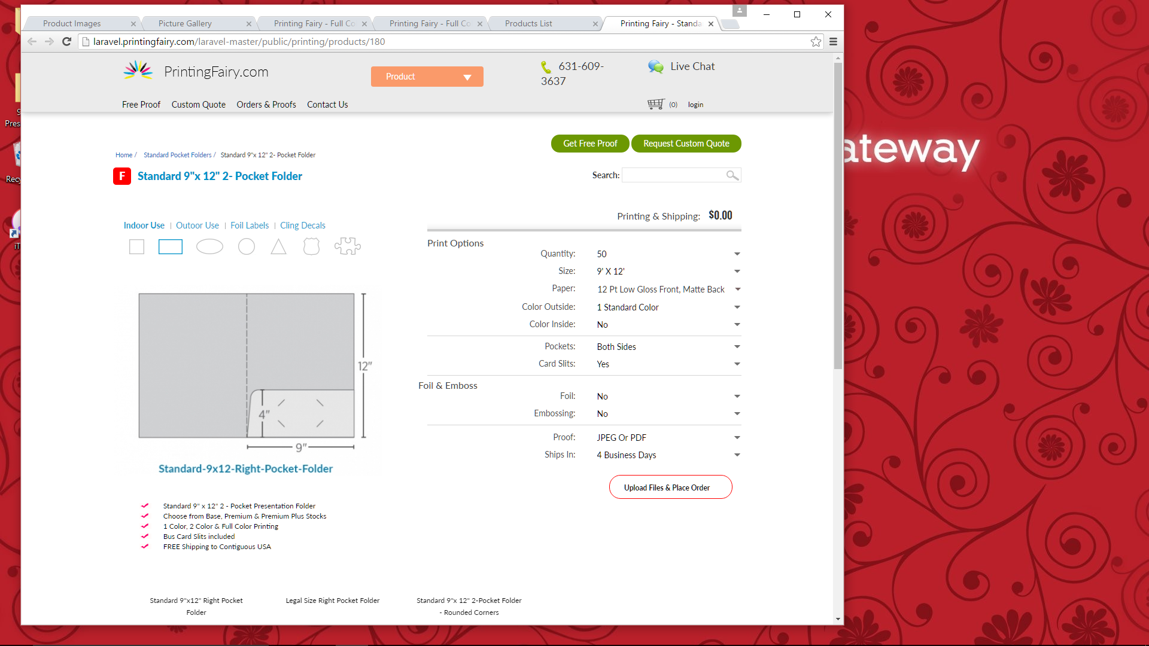Expand the Color Inside dropdown
Screen dimensions: 1149x646
coord(668,325)
